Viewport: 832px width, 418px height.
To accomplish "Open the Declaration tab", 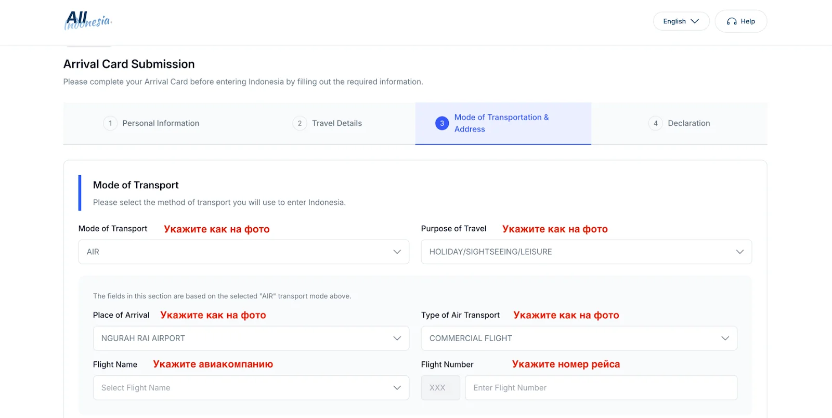I will pyautogui.click(x=688, y=123).
